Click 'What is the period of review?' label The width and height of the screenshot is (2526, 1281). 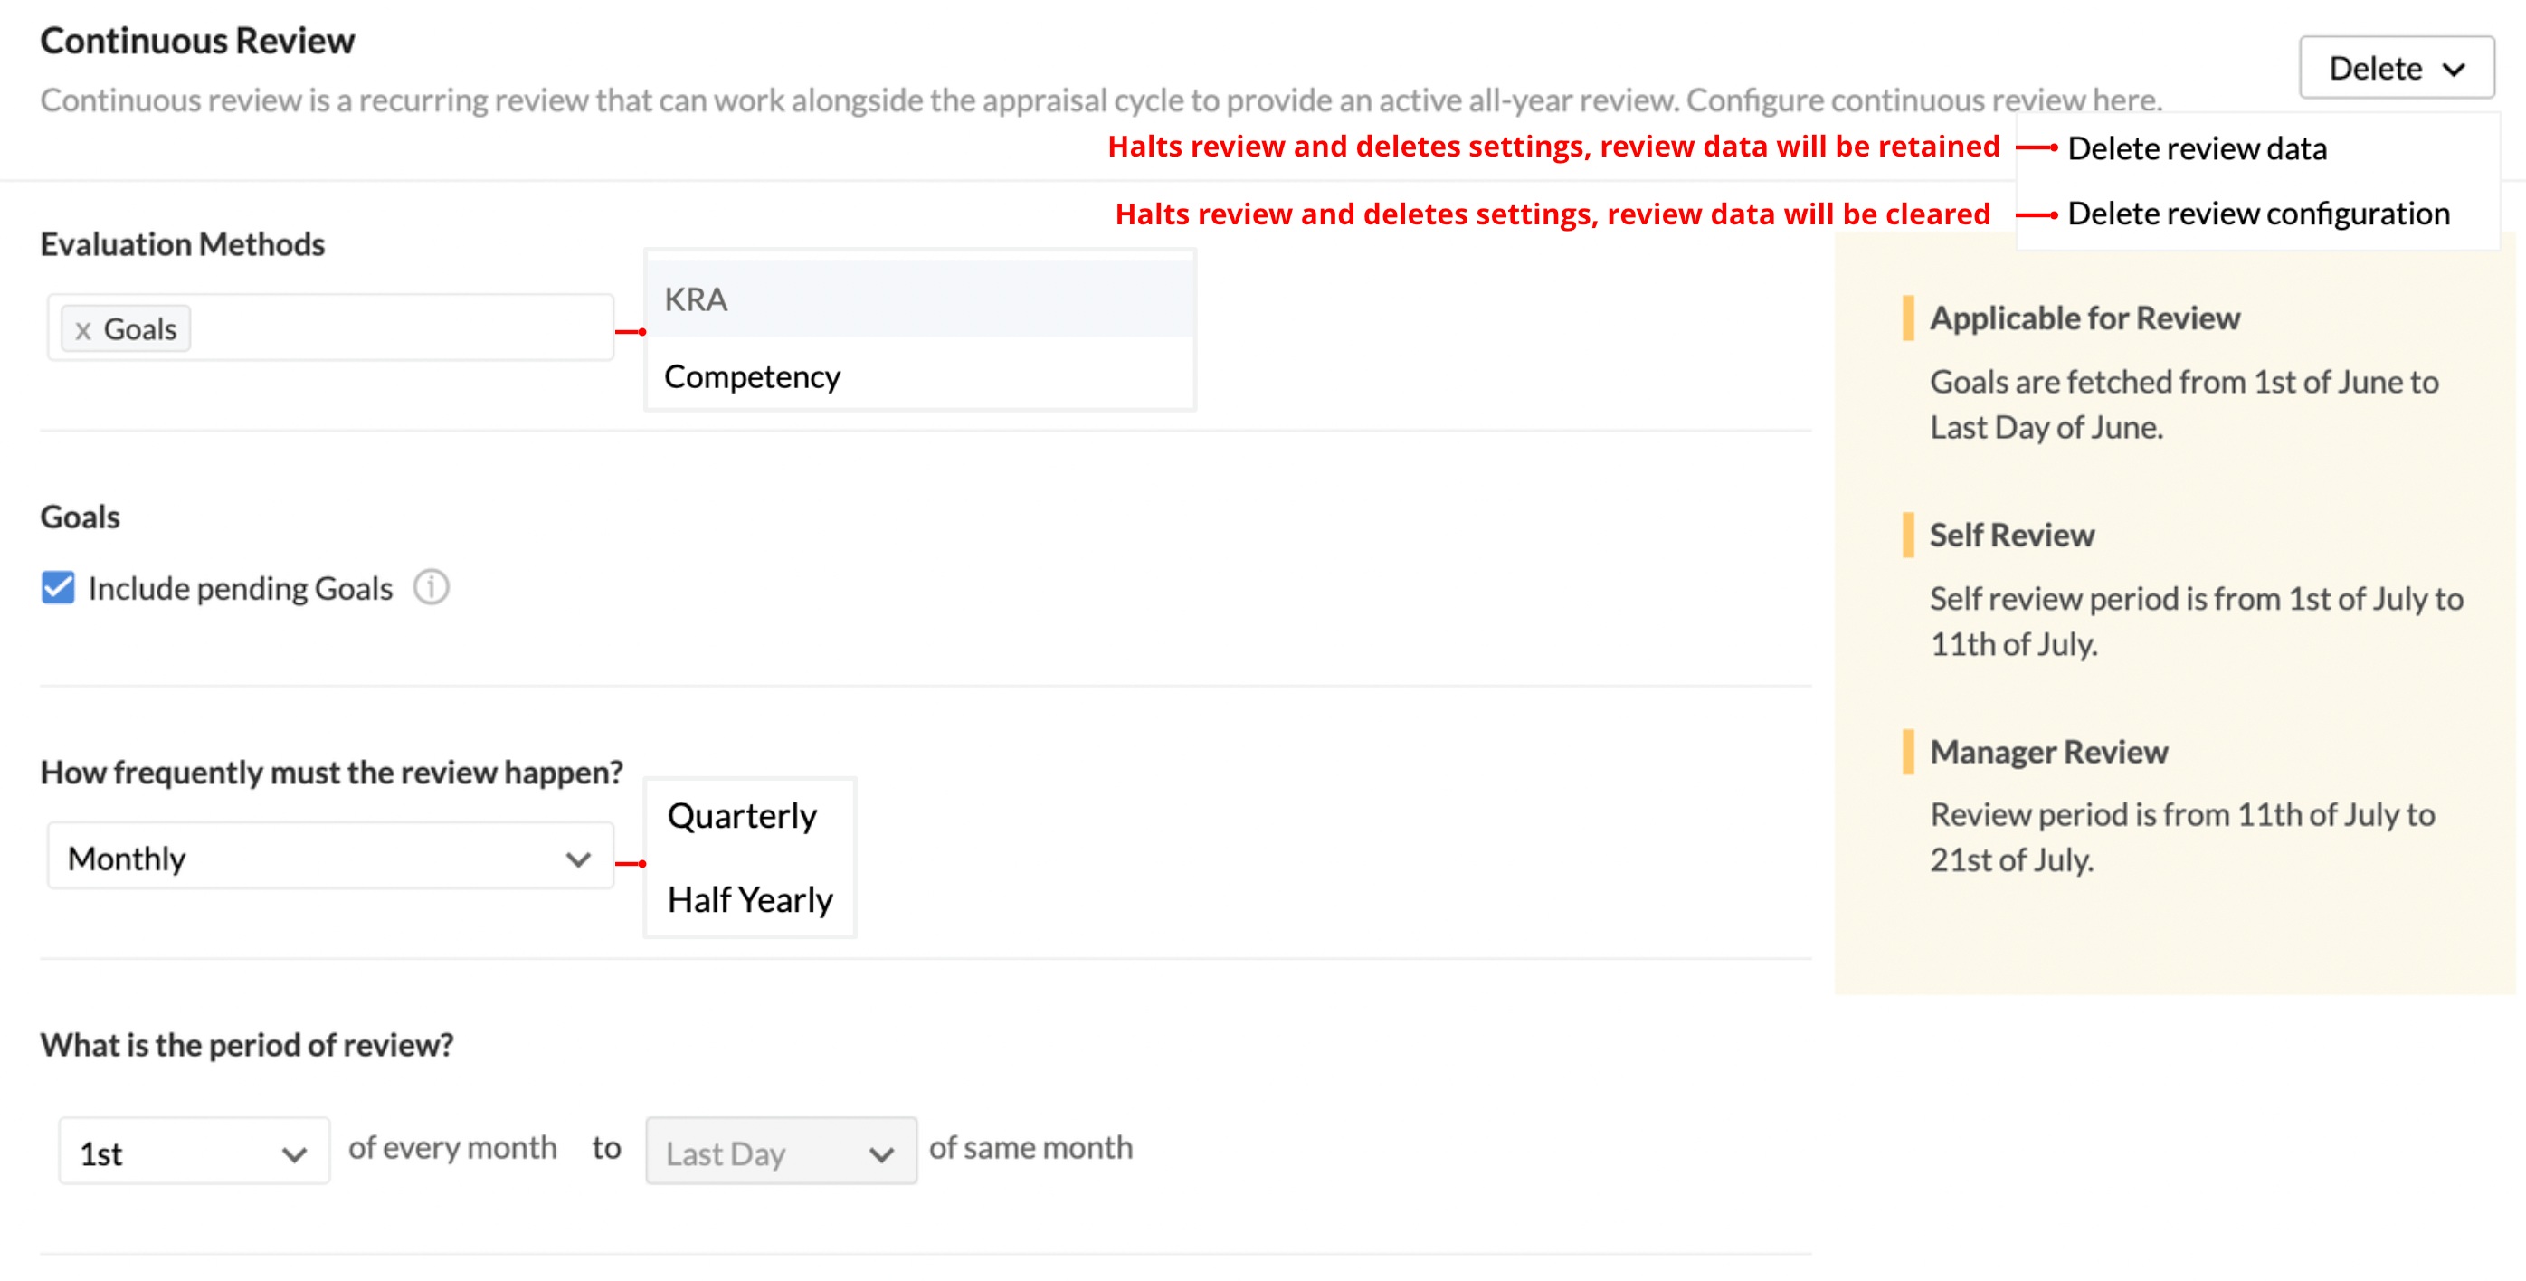(x=247, y=1045)
